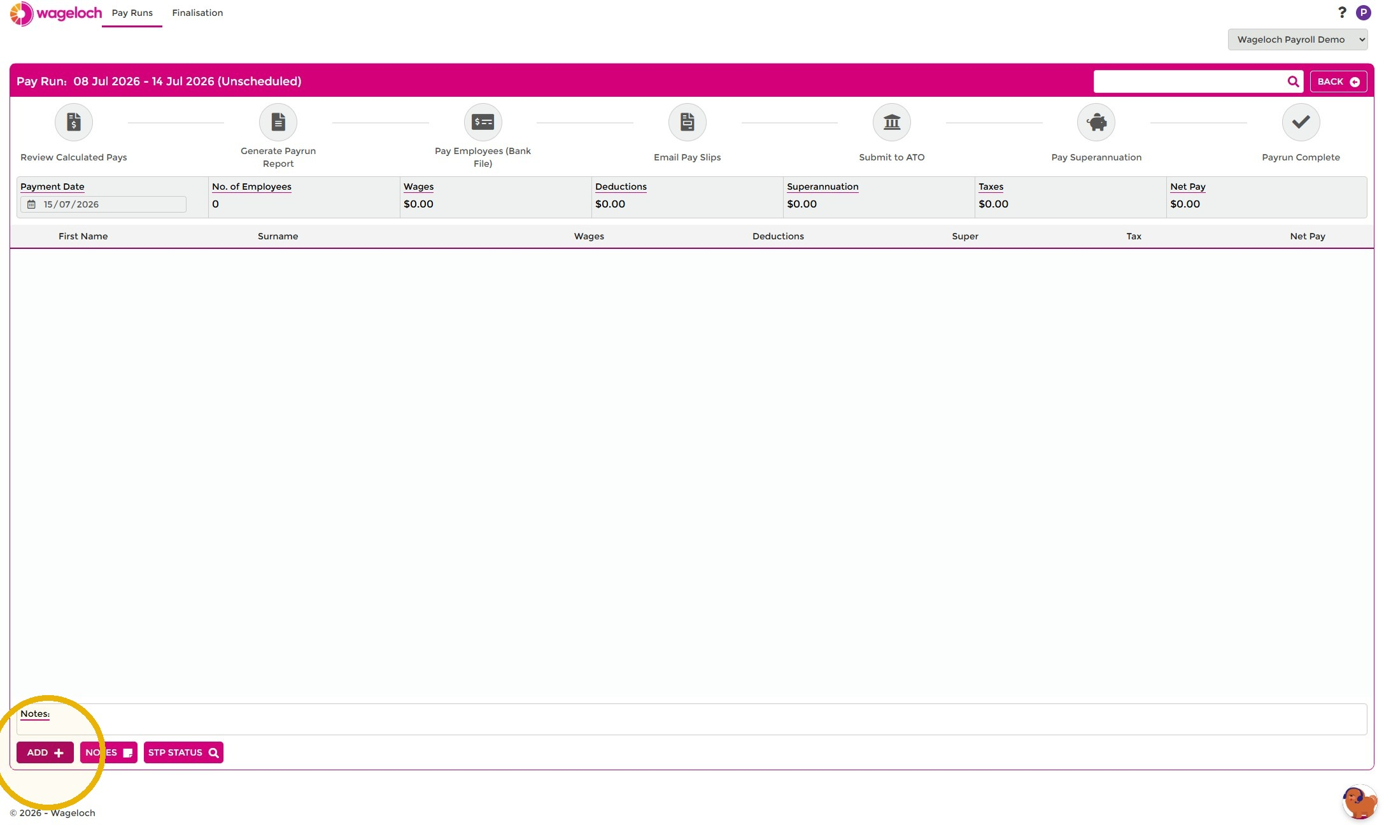Sort by Tax column header
Image resolution: width=1384 pixels, height=825 pixels.
(1134, 236)
